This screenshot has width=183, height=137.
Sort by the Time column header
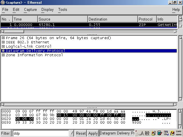click(25, 19)
